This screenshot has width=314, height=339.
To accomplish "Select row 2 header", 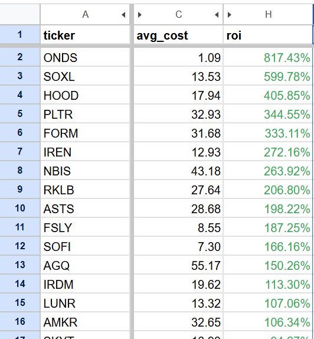I will [20, 57].
